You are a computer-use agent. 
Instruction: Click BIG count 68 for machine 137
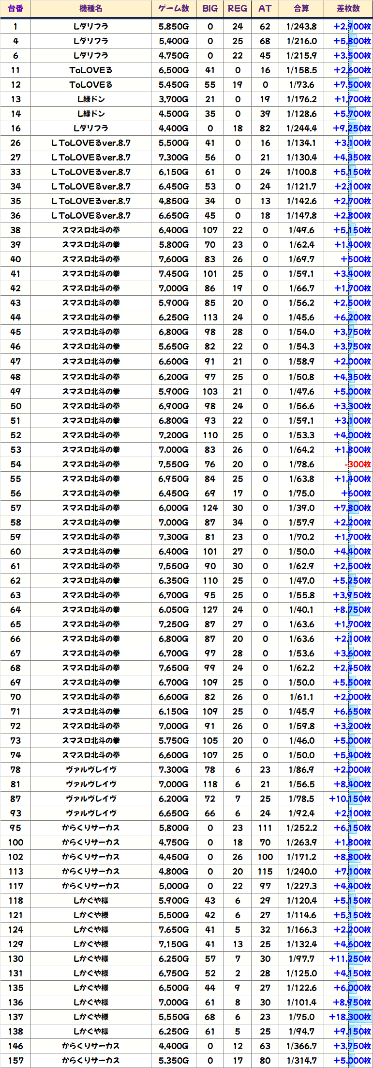pos(210,1017)
